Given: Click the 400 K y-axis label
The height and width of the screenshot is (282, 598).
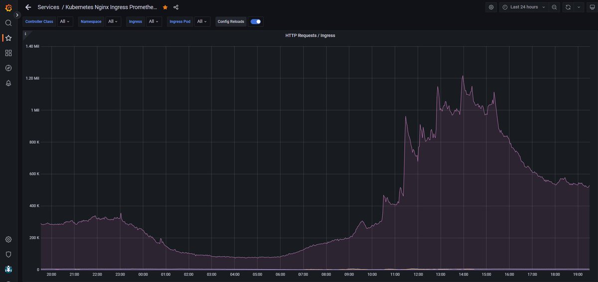Looking at the screenshot, I should [34, 206].
